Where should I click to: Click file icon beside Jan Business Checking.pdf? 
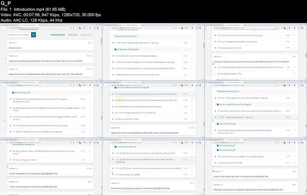pos(116,49)
